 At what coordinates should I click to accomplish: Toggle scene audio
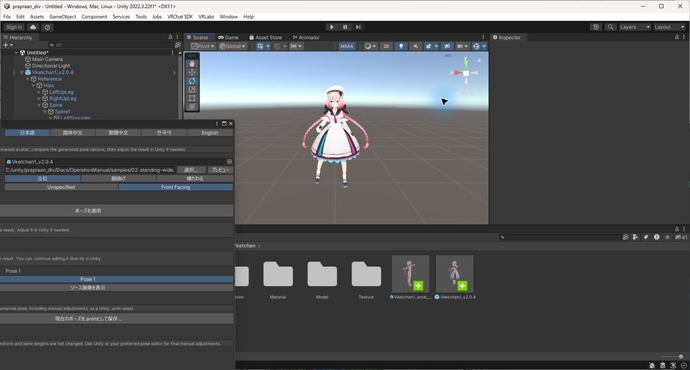(415, 47)
